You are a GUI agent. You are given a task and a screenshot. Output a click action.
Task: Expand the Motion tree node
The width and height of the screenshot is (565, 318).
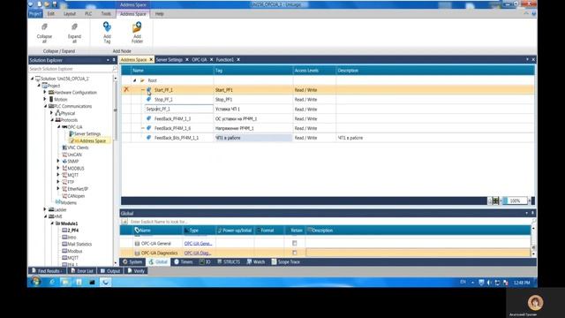[x=45, y=99]
